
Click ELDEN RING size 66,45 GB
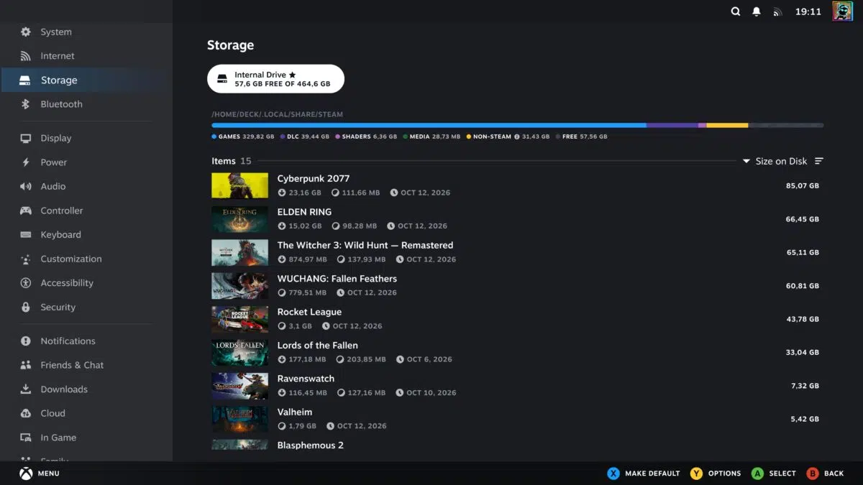[x=803, y=219]
